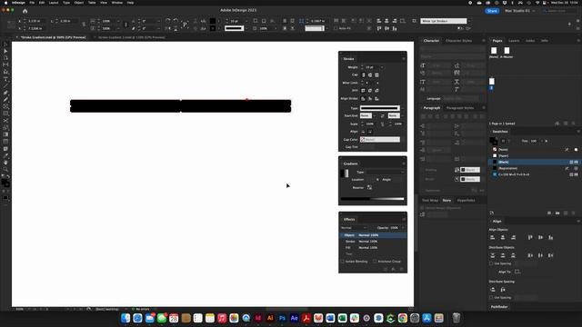582x327 pixels.
Task: Switch to Character Styles tab
Action: [458, 40]
